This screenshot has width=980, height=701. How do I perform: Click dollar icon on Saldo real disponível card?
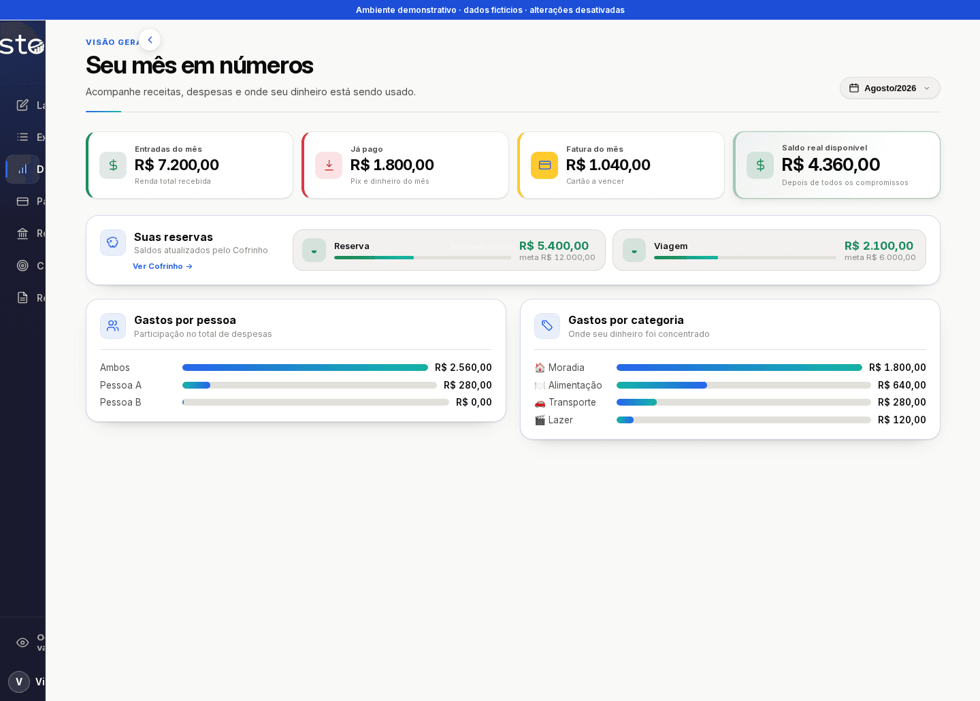click(x=760, y=165)
